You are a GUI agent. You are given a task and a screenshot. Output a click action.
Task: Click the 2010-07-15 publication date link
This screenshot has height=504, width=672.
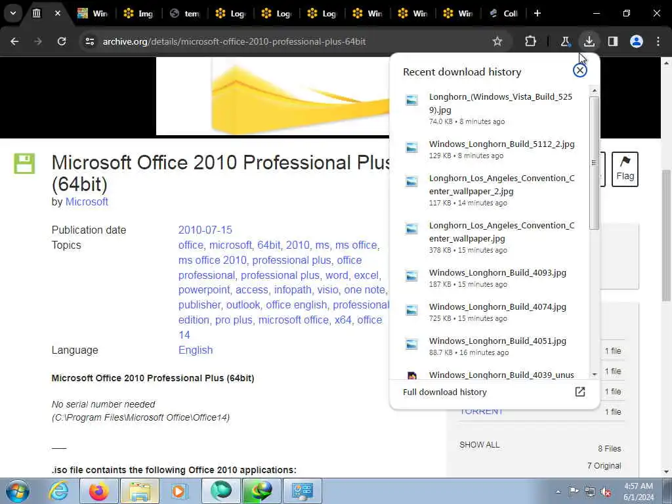tap(205, 230)
